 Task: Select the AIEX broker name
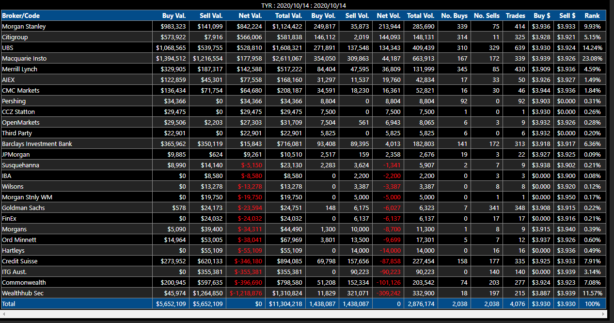coord(8,80)
